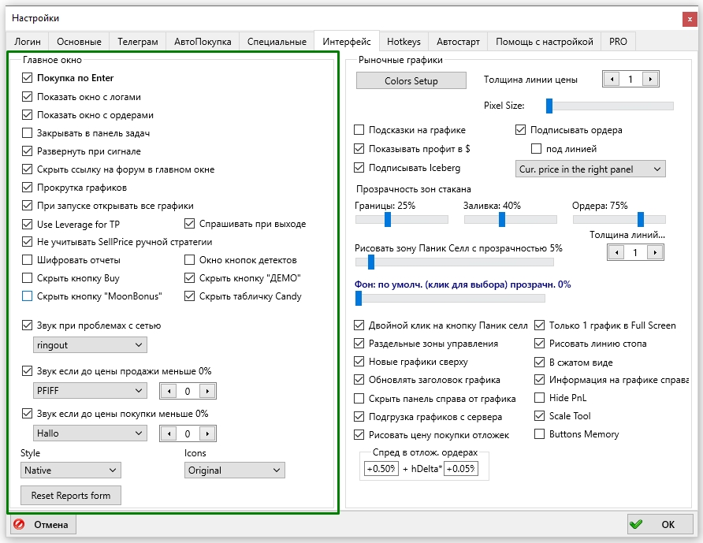
Task: Enable Скрыть панель справа от графика
Action: pyautogui.click(x=359, y=398)
